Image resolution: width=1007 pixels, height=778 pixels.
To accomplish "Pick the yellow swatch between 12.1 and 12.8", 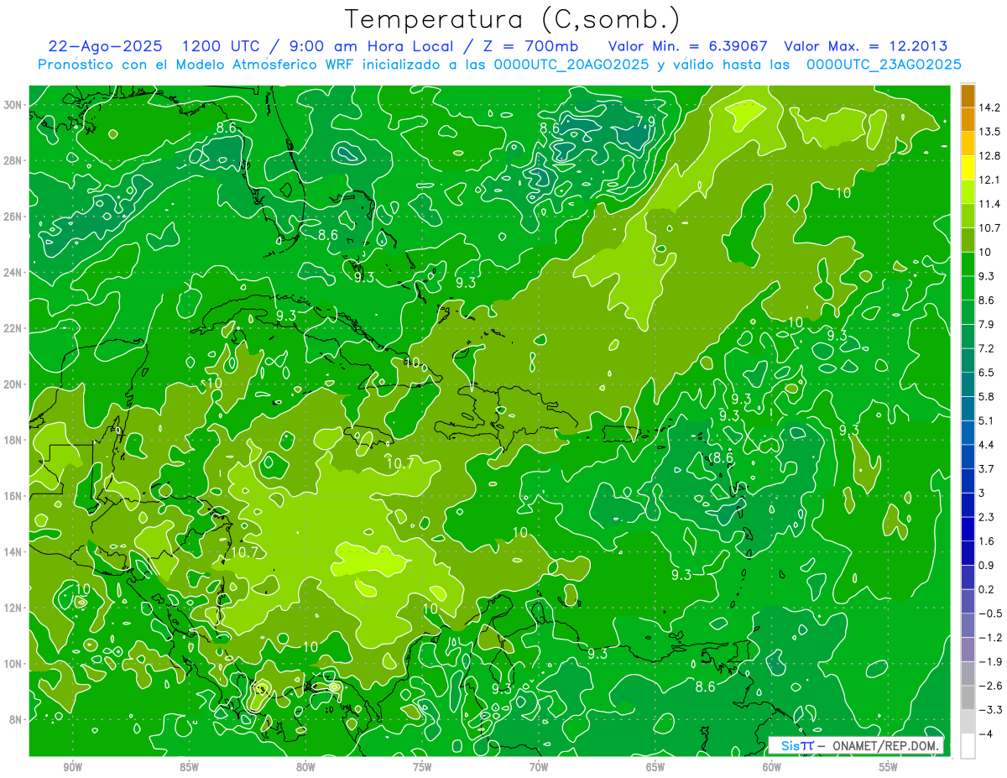I will click(968, 168).
